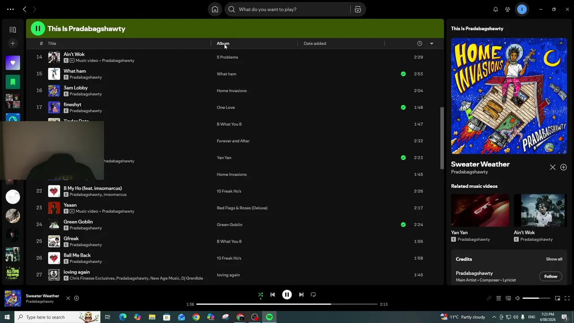574x323 pixels.
Task: Mute Spotify with the speaker icon
Action: tap(517, 298)
